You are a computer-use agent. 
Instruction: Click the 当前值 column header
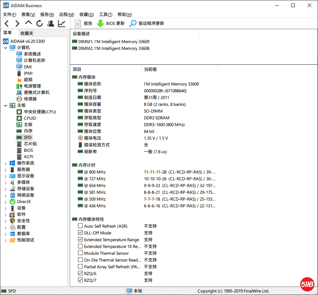tap(150, 69)
